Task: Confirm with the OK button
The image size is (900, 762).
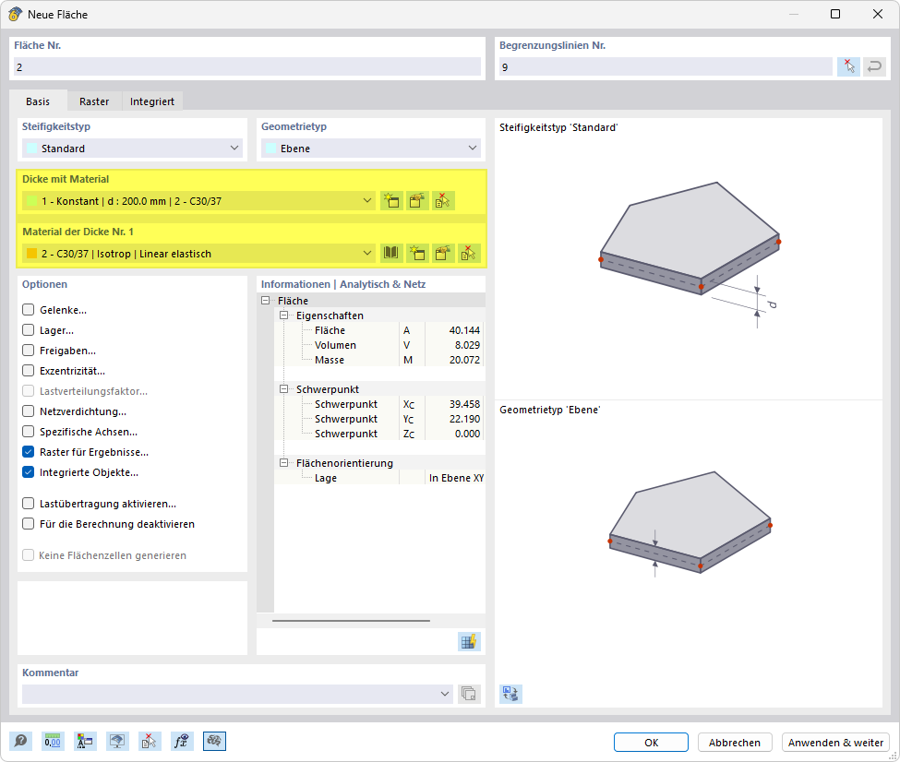Action: [x=651, y=742]
